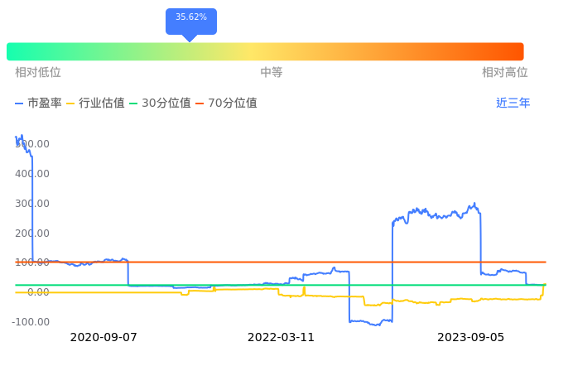
Task: Open the 近三年 time range selector
Action: tap(513, 104)
